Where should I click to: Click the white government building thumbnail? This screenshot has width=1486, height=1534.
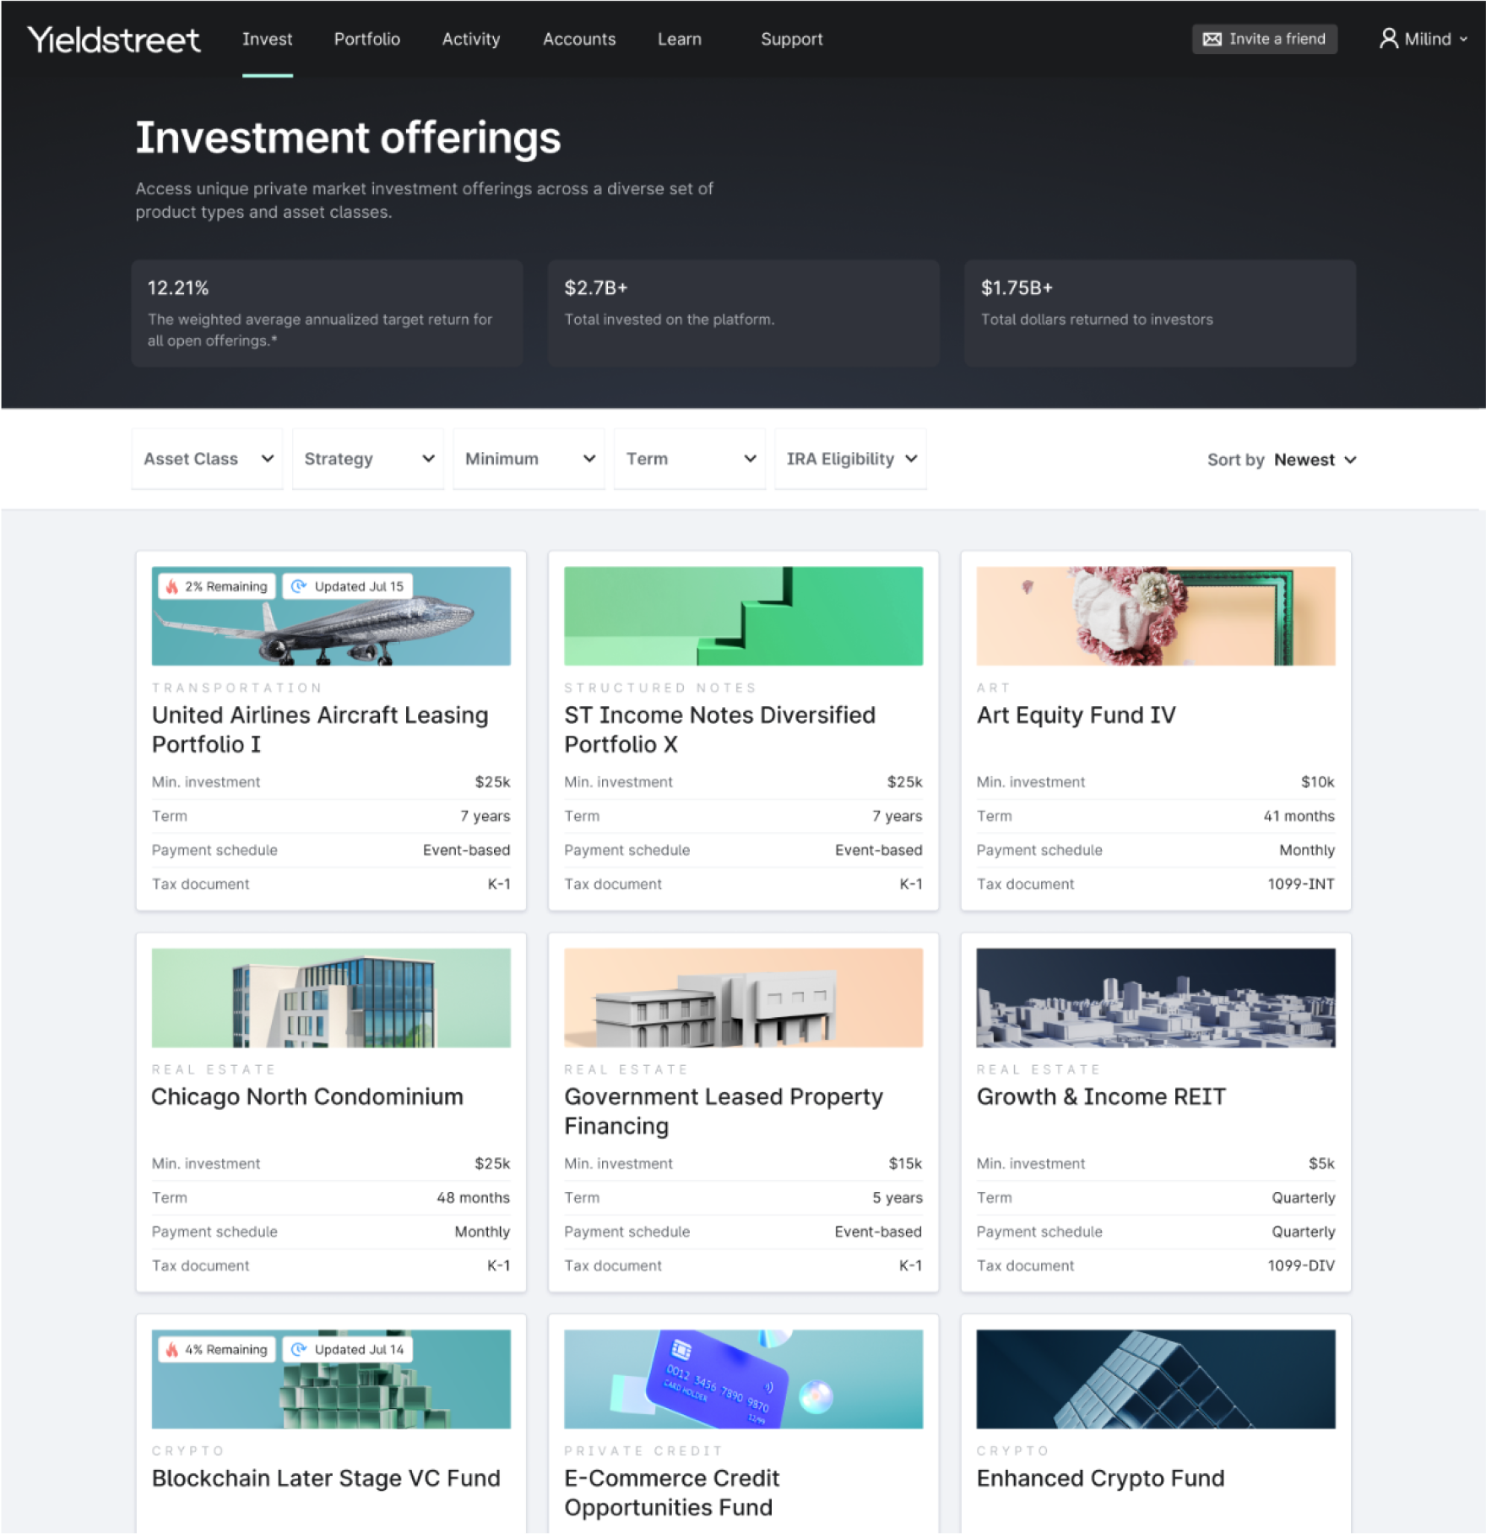(743, 998)
